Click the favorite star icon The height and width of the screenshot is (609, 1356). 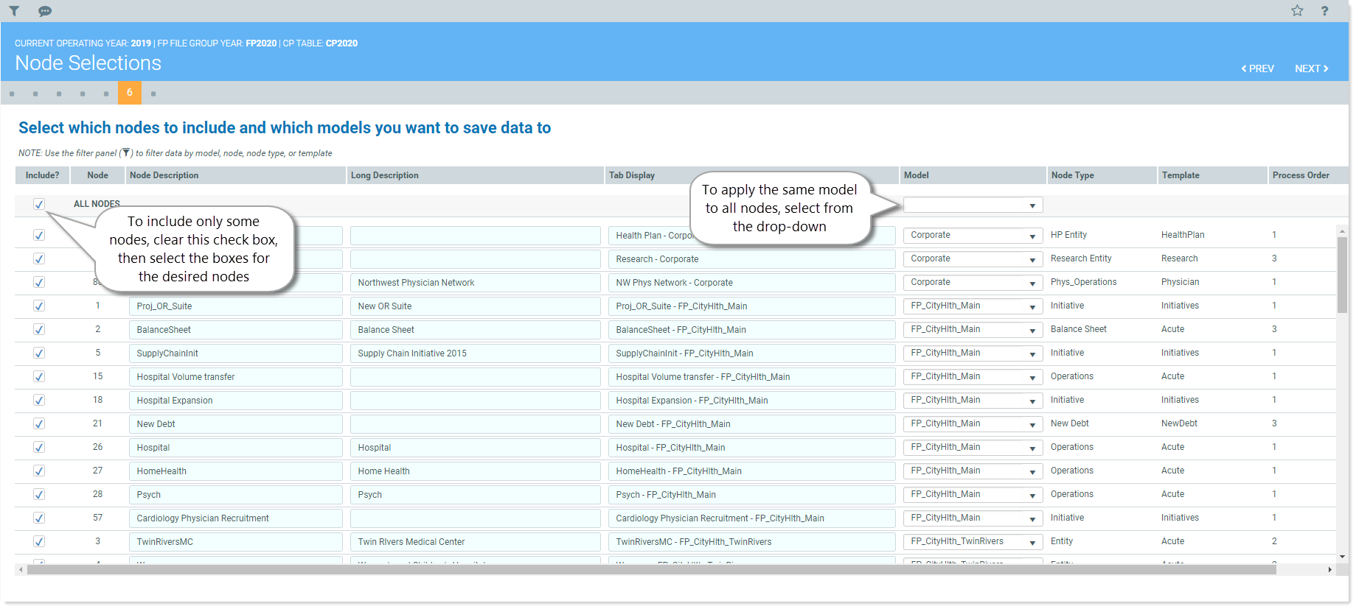pos(1297,10)
